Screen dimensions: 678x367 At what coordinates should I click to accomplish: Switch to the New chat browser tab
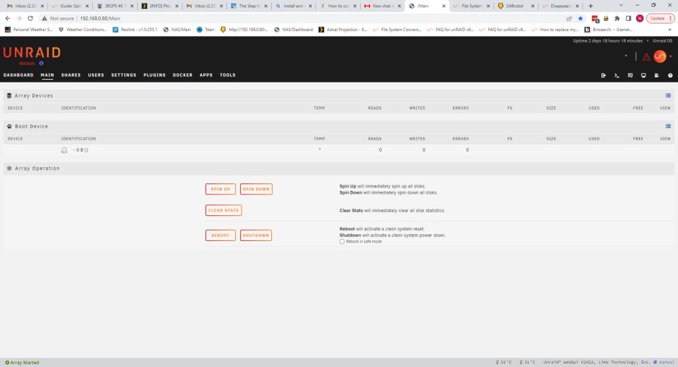(382, 5)
